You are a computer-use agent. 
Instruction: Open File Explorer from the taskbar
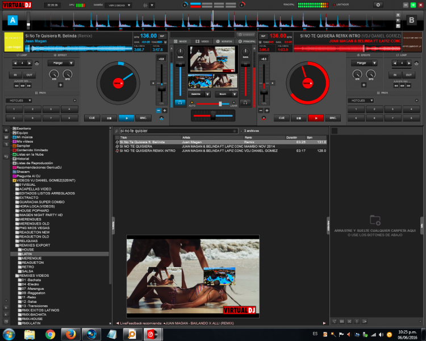(30, 334)
